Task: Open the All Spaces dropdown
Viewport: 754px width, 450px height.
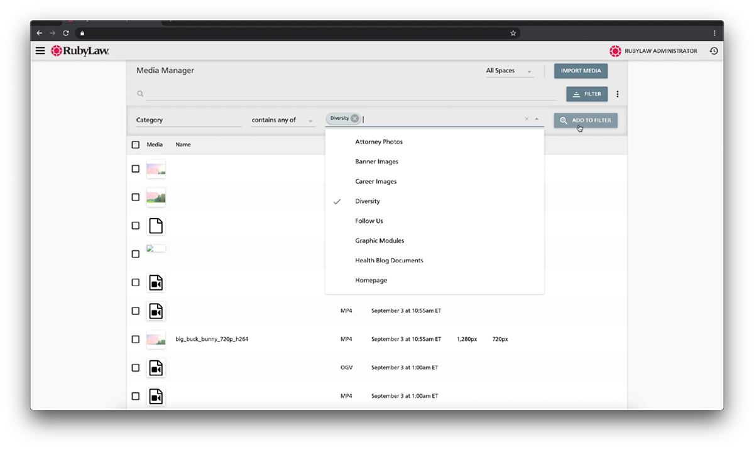Action: click(509, 71)
